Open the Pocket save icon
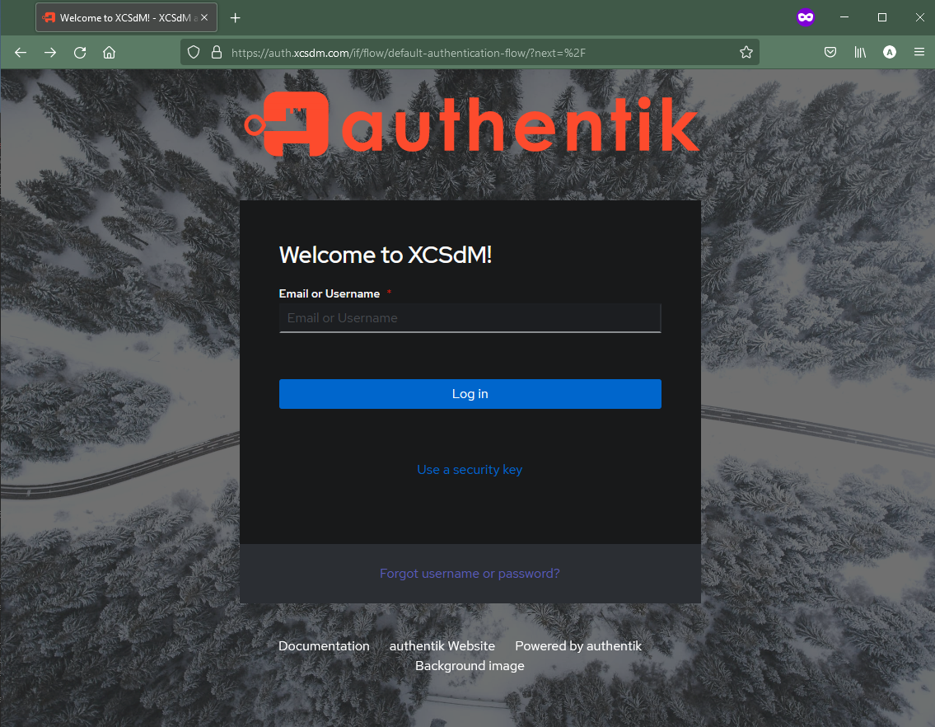 pos(830,53)
